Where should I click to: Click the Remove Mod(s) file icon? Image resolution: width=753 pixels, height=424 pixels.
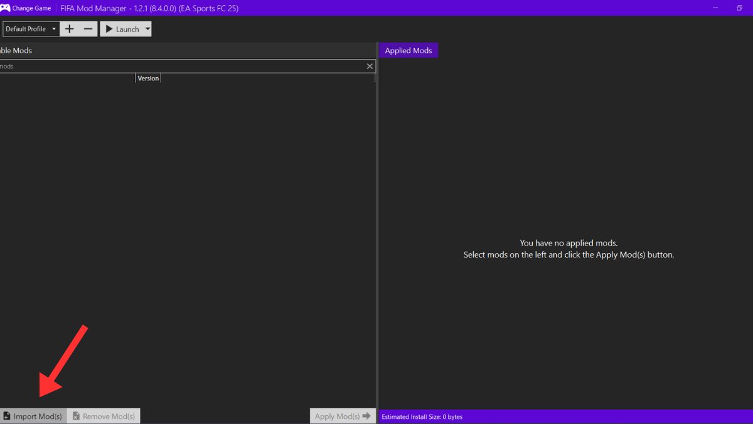tap(76, 416)
